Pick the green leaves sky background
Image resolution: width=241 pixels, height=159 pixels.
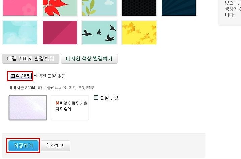coord(99,8)
